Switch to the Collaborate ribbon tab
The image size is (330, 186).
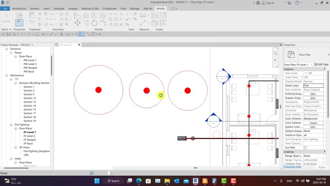coord(110,9)
